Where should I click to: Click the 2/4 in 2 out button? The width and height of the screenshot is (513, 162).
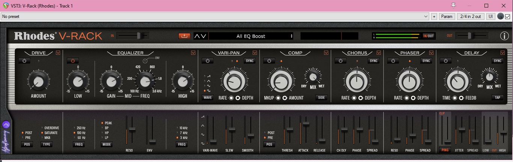click(x=471, y=16)
